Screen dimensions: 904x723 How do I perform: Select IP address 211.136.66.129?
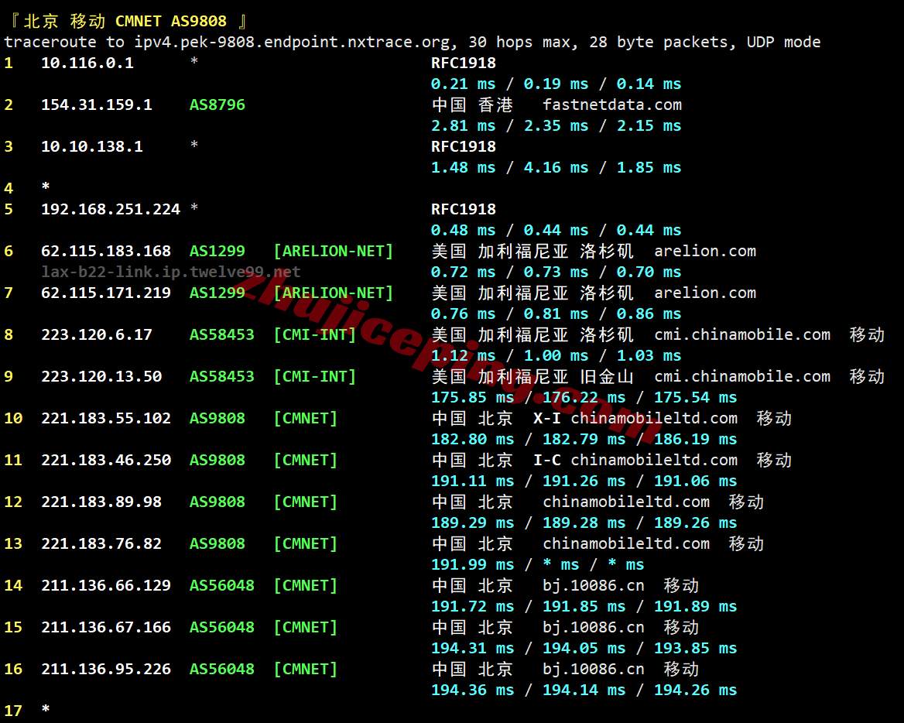106,586
